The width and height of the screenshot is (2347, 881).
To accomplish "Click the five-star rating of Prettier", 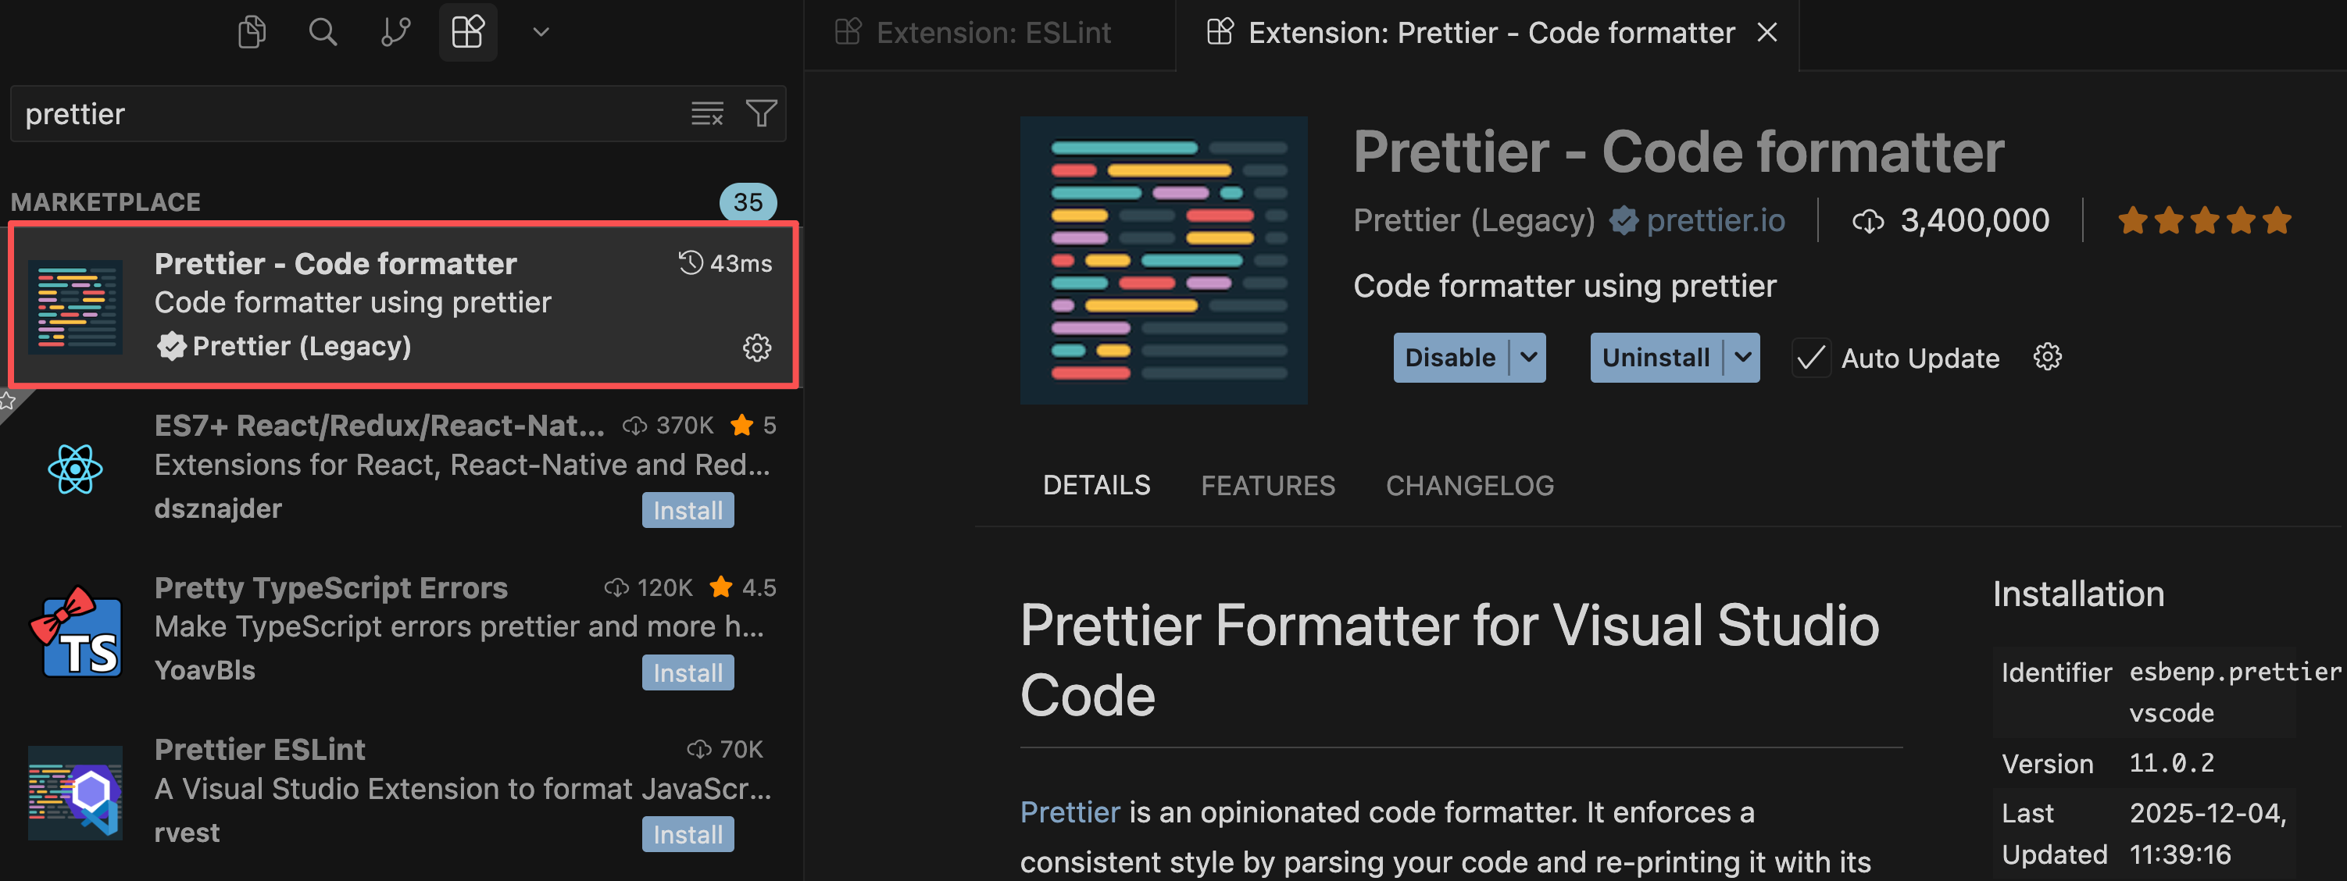I will [x=2203, y=220].
